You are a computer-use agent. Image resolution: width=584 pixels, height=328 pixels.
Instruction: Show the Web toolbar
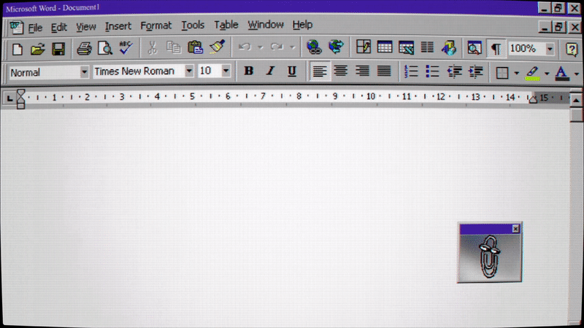point(336,47)
